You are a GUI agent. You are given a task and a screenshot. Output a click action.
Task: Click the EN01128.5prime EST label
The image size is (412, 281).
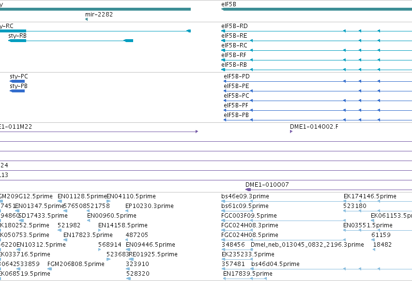click(x=82, y=196)
